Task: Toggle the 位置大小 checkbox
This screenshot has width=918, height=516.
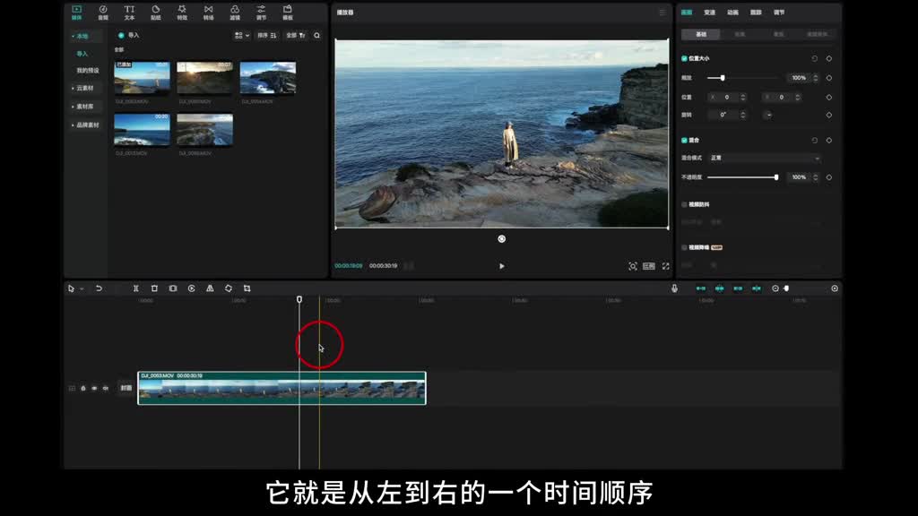Action: pyautogui.click(x=684, y=58)
